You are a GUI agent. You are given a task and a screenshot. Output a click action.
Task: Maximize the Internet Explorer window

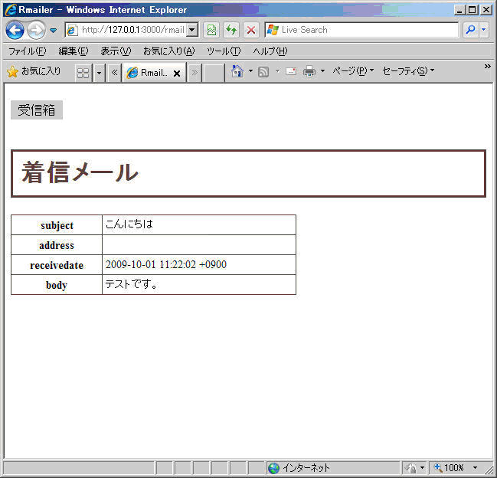[x=472, y=10]
